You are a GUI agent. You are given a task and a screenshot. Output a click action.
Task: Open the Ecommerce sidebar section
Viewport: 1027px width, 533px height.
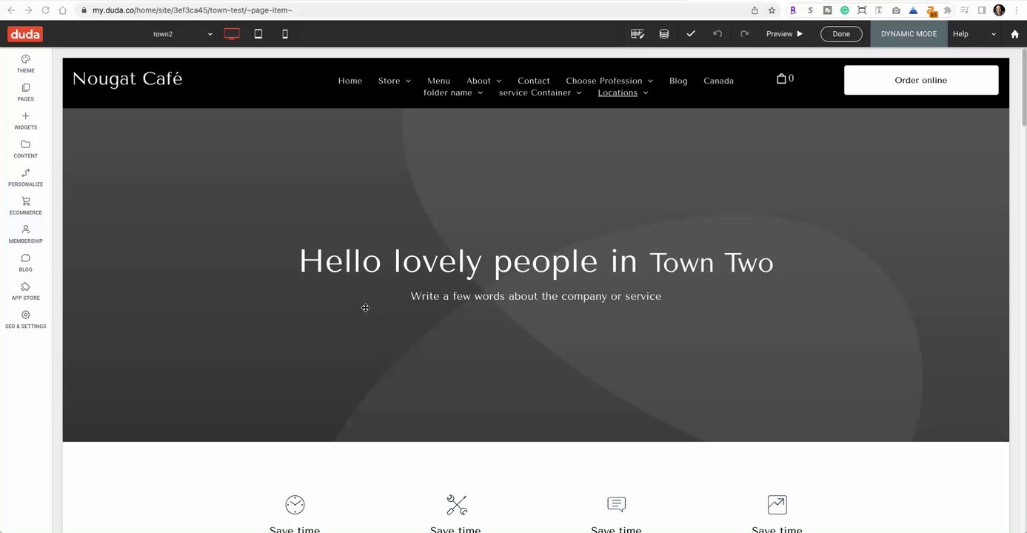coord(25,206)
